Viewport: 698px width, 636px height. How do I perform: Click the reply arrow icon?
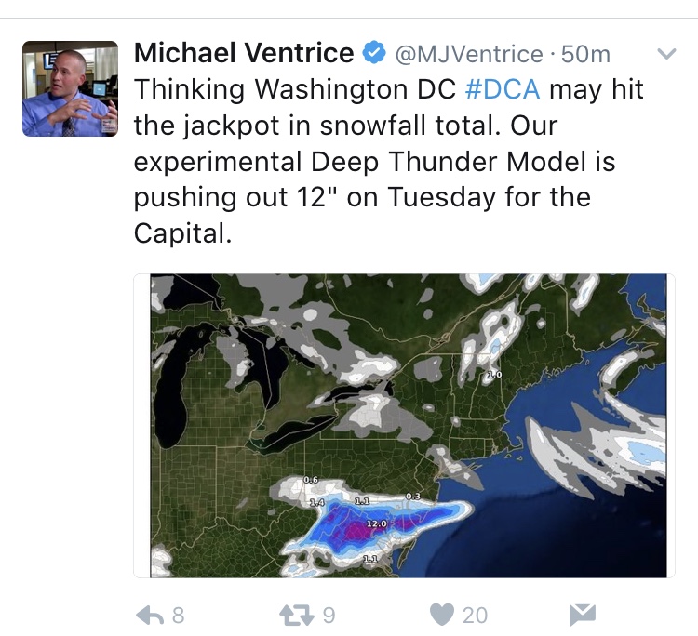click(x=150, y=616)
